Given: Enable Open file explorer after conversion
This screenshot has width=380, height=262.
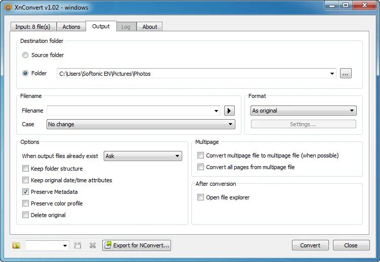Looking at the screenshot, I should (200, 197).
